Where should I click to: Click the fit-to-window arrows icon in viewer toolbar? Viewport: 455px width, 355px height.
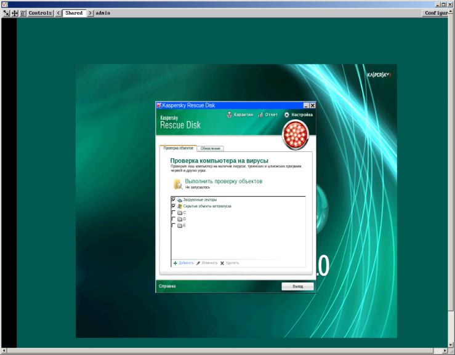click(6, 13)
